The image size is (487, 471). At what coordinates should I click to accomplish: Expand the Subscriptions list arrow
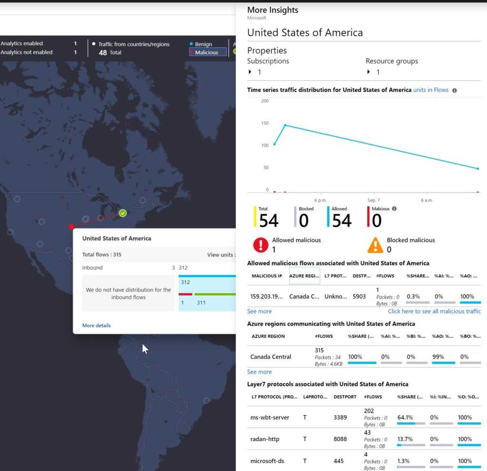pos(250,72)
